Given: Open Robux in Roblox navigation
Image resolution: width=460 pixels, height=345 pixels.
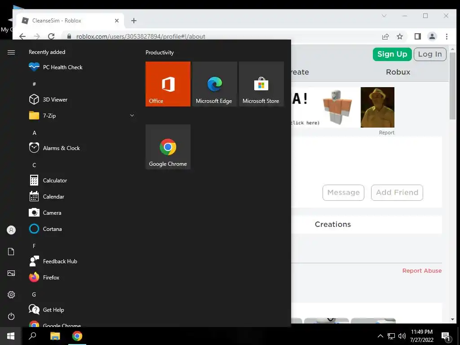Looking at the screenshot, I should 398,72.
